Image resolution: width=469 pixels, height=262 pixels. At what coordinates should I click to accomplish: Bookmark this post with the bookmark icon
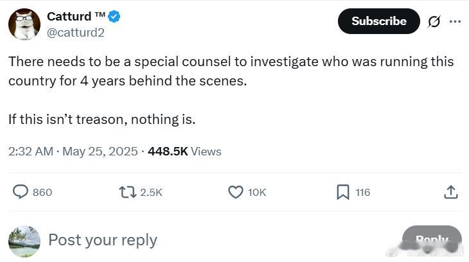[x=343, y=192]
